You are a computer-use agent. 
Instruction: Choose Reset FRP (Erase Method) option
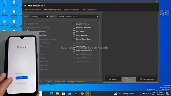pos(38,28)
